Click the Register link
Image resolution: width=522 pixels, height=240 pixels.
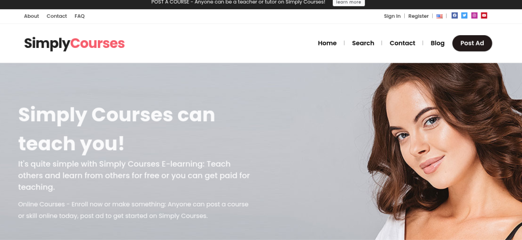click(419, 16)
